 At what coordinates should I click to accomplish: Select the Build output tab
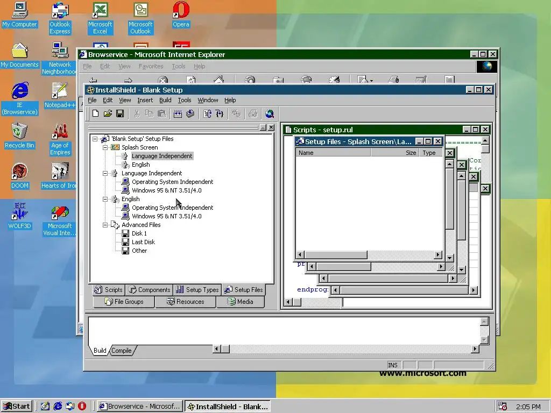[100, 351]
